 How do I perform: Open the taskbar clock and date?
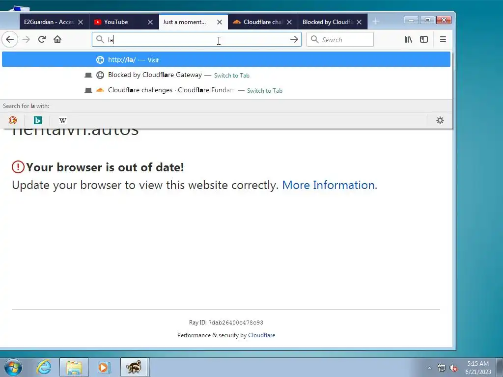point(478,368)
